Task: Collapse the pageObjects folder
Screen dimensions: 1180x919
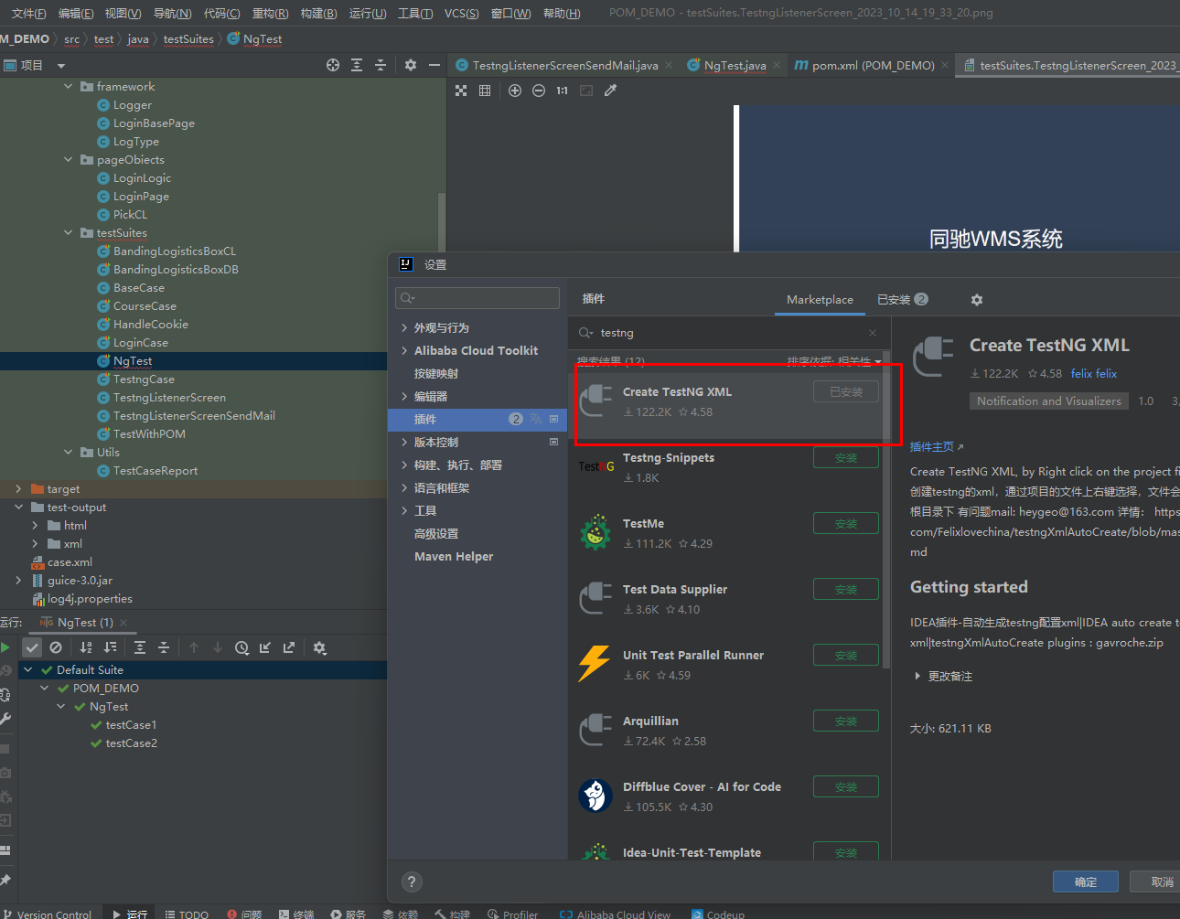Action: pos(68,159)
